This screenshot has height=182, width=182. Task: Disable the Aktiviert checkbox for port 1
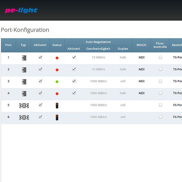pos(40,57)
